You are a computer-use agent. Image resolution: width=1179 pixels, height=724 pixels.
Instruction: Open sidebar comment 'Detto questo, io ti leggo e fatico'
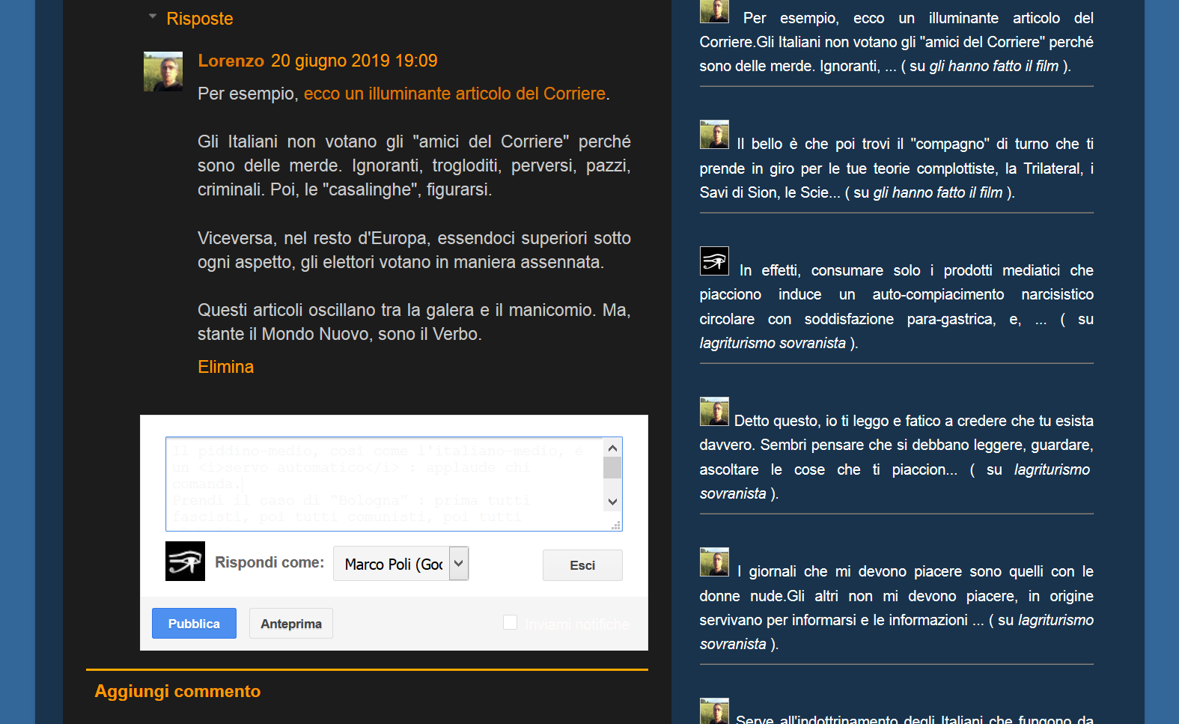pos(896,457)
